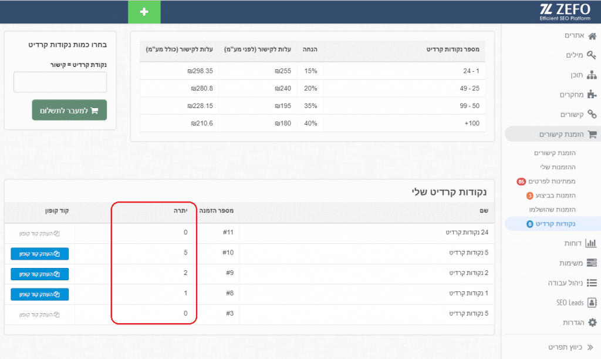Click the green plus button in the top bar
601x359 pixels.
(144, 11)
